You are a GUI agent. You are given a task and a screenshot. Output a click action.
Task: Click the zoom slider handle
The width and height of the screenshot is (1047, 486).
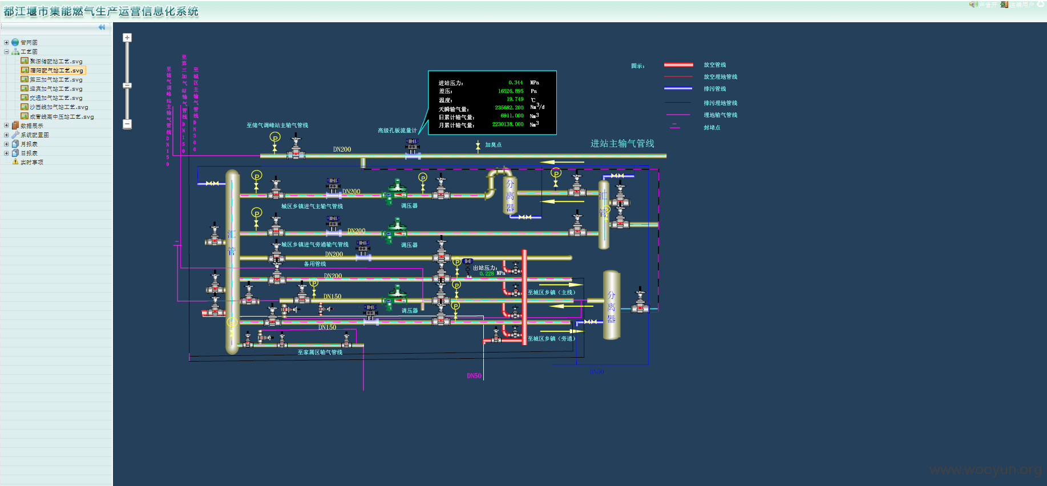(x=127, y=86)
